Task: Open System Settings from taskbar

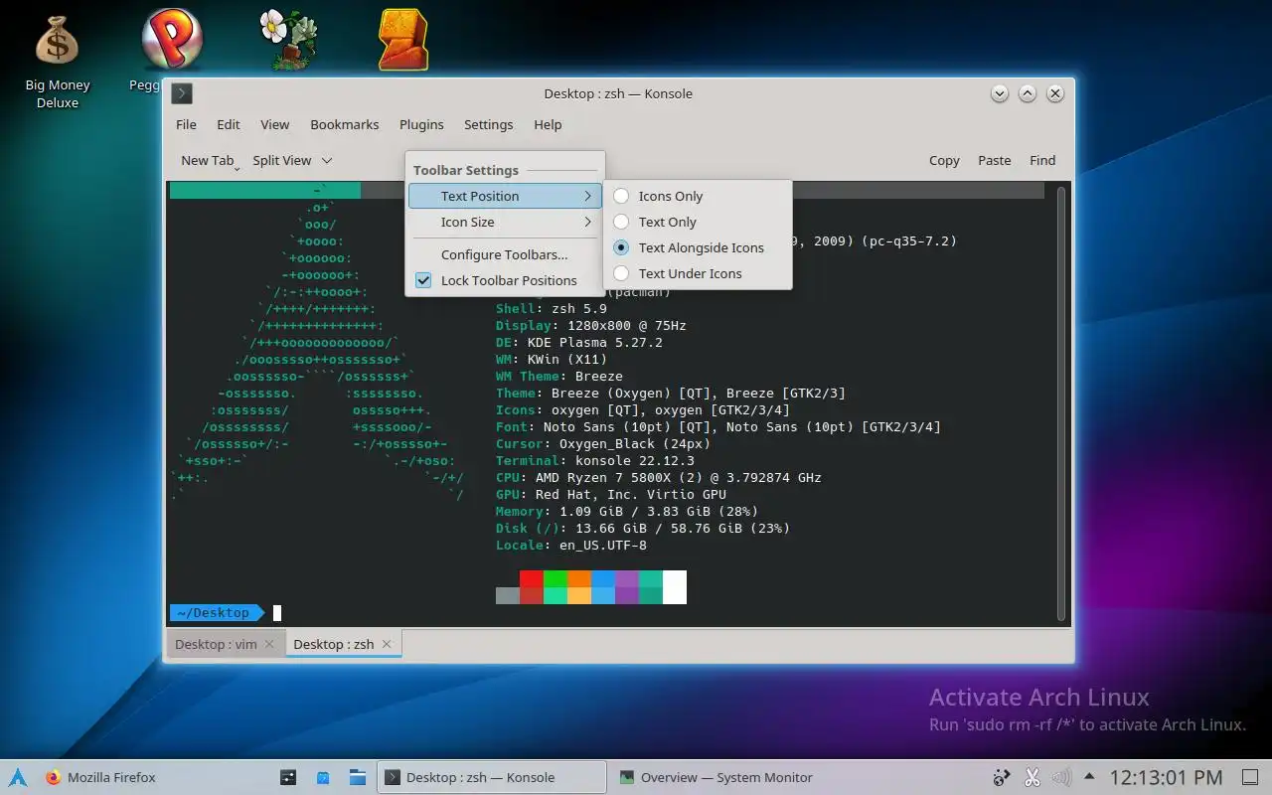Action: pyautogui.click(x=287, y=777)
